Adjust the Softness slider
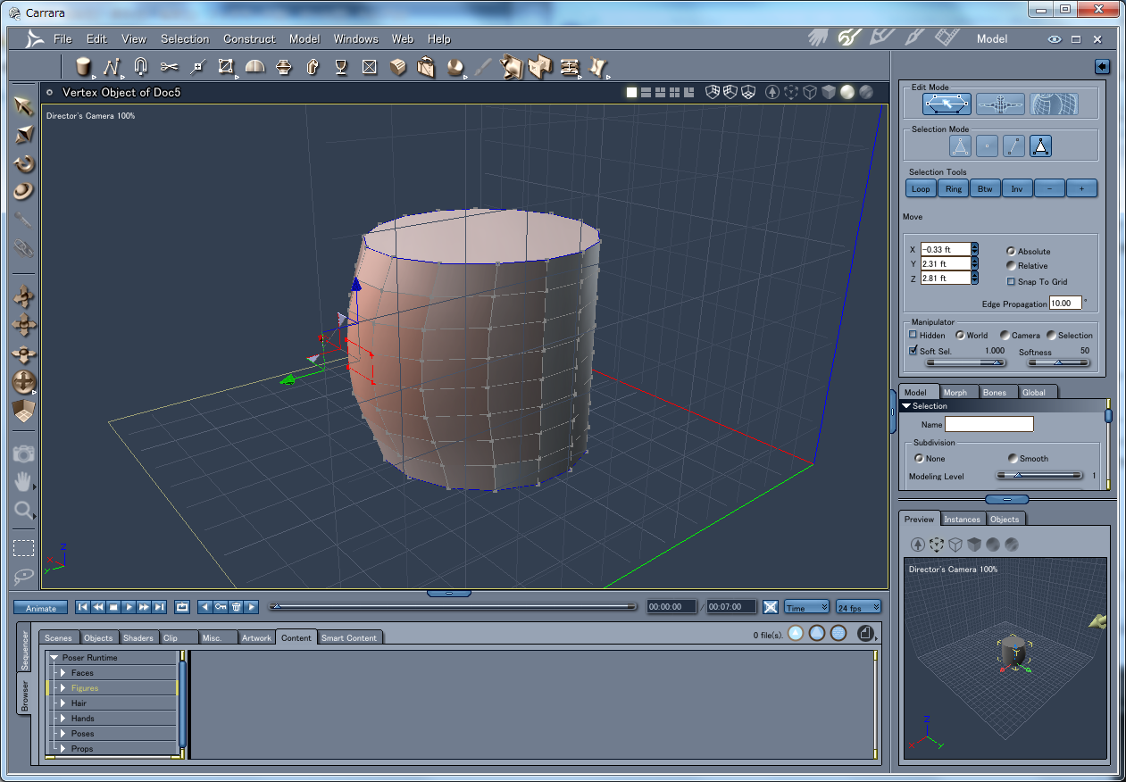The height and width of the screenshot is (782, 1126). click(1059, 363)
